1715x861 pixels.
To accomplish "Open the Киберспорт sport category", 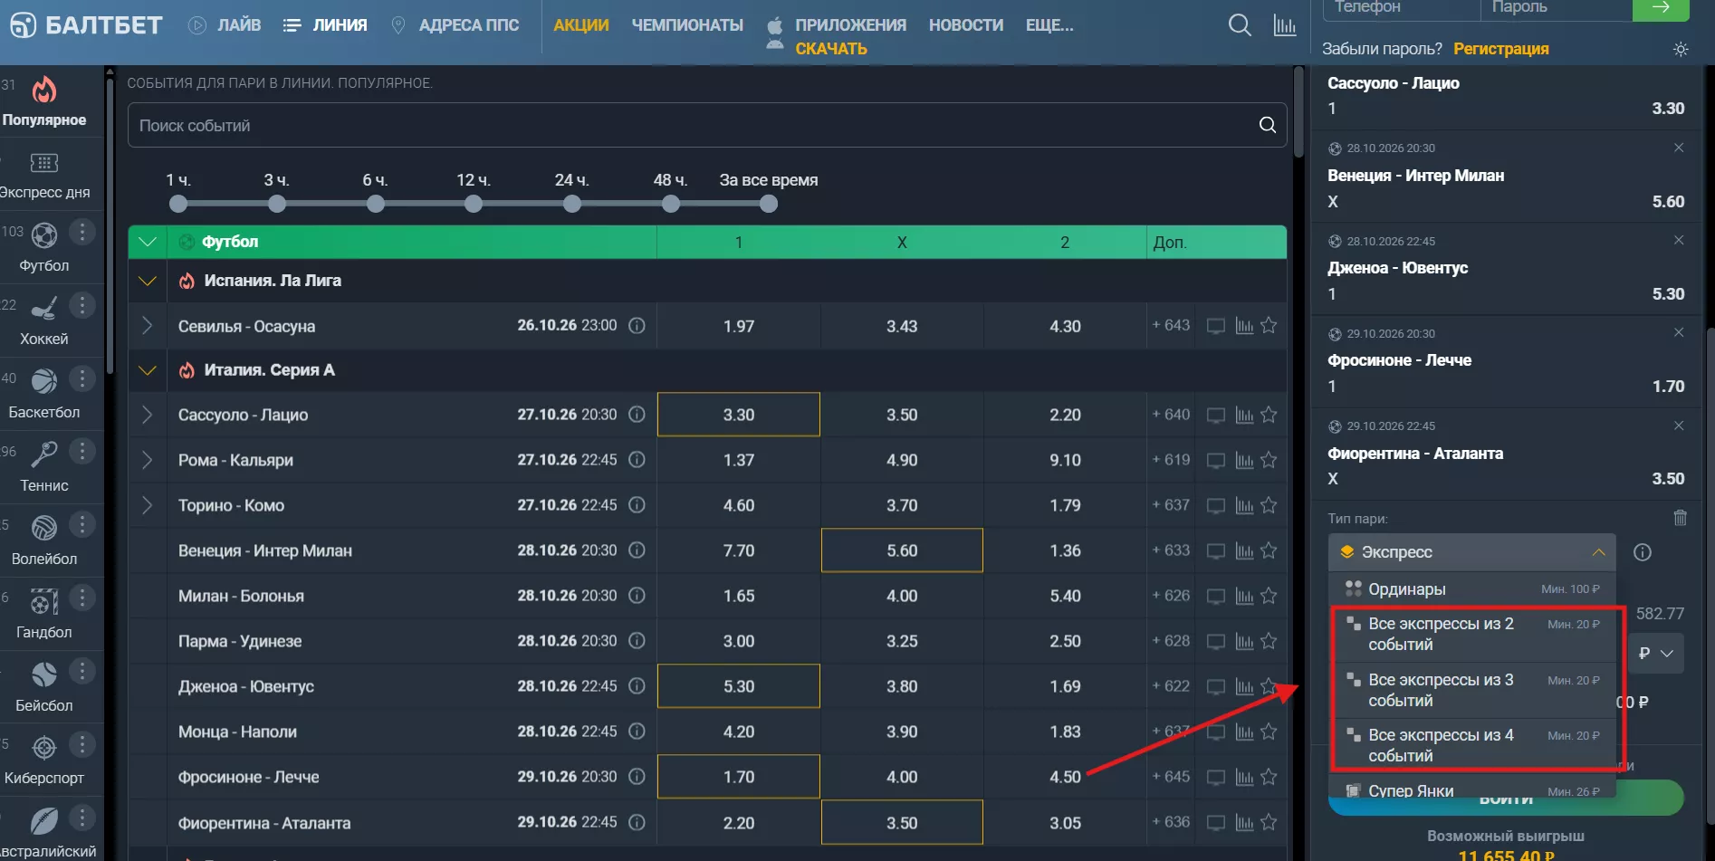I will (x=44, y=761).
